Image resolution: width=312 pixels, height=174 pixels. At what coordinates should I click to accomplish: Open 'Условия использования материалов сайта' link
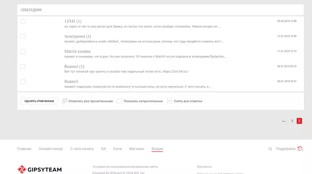tap(125, 166)
